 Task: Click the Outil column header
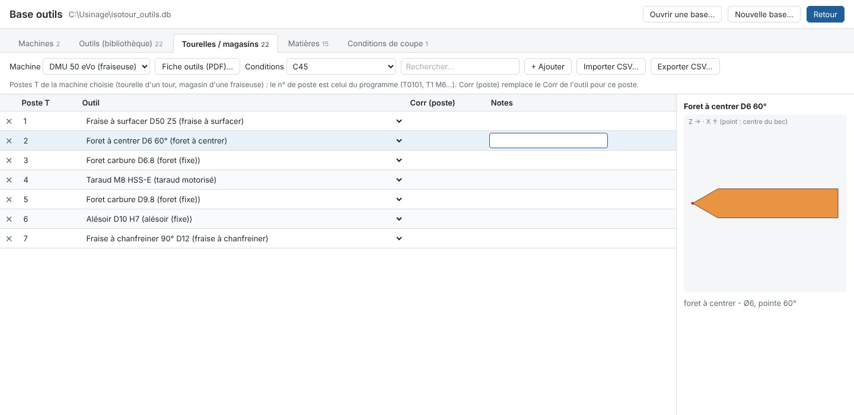91,103
